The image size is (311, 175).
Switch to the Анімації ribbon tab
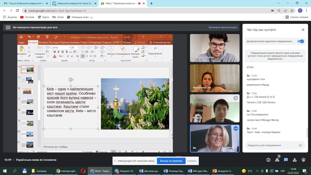(x=75, y=42)
